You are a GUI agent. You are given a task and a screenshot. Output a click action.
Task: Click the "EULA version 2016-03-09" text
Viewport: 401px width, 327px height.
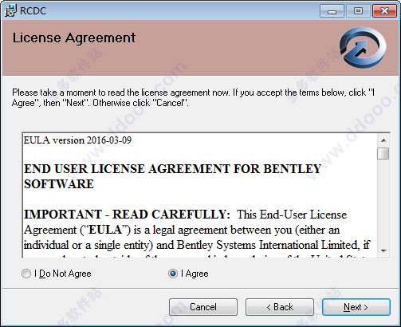[x=77, y=140]
